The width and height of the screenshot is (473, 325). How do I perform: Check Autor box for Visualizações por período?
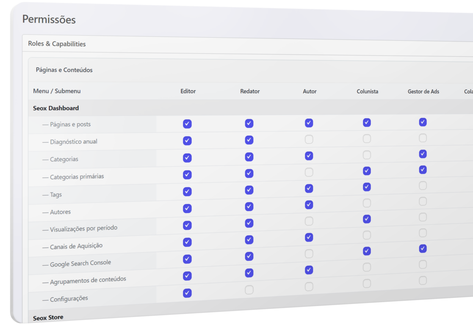(309, 221)
